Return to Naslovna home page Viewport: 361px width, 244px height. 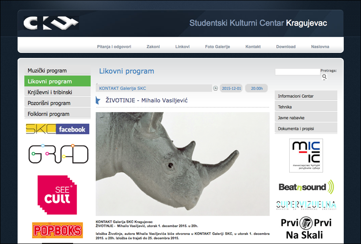320,47
